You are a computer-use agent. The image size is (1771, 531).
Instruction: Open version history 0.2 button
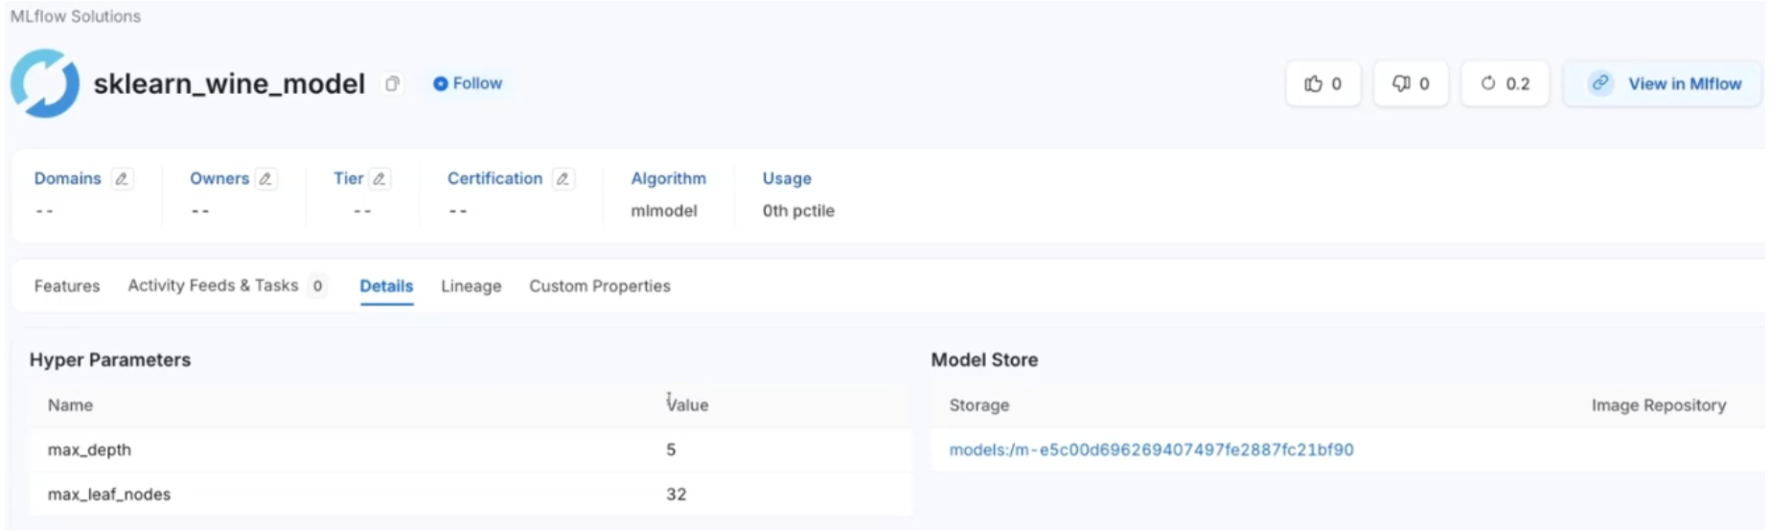click(x=1505, y=83)
